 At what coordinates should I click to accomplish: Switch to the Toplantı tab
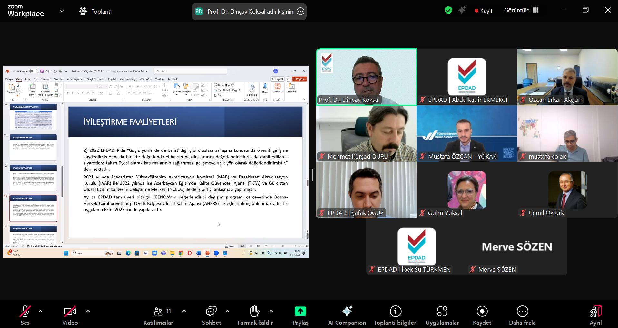pyautogui.click(x=95, y=12)
